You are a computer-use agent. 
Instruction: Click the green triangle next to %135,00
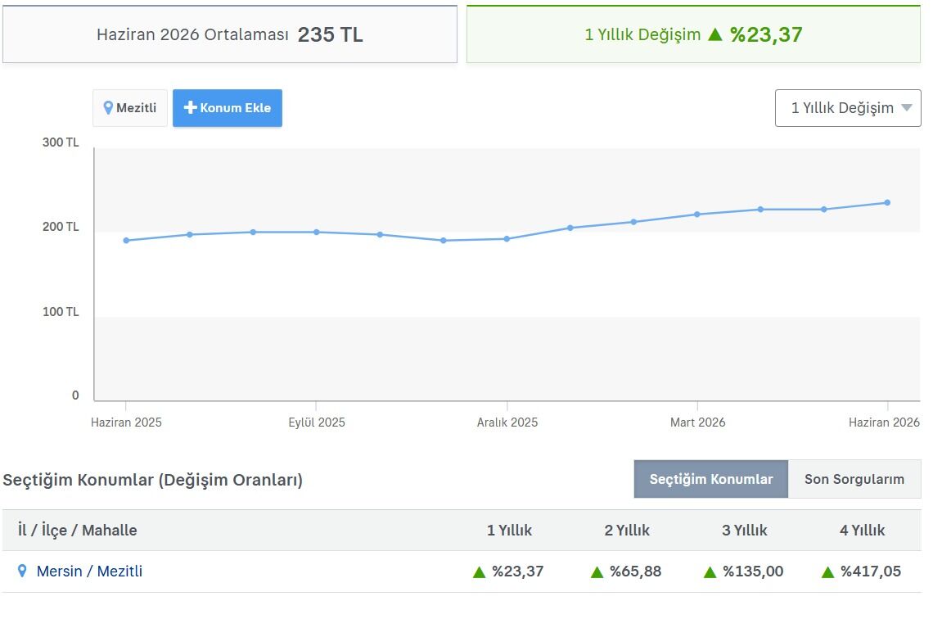(710, 572)
